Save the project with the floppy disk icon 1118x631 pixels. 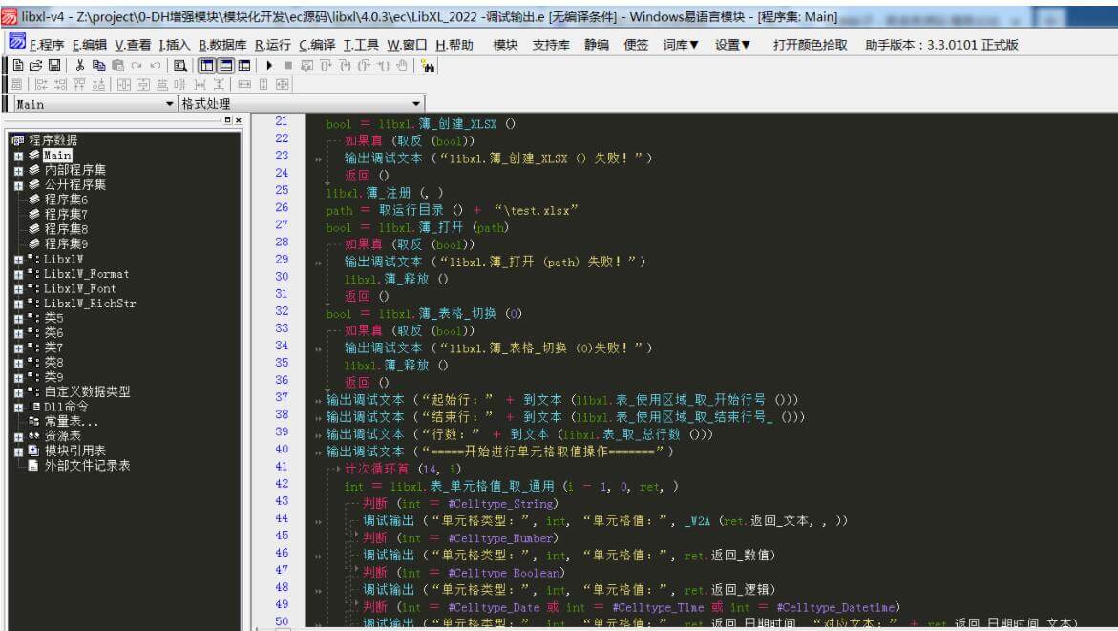53,65
